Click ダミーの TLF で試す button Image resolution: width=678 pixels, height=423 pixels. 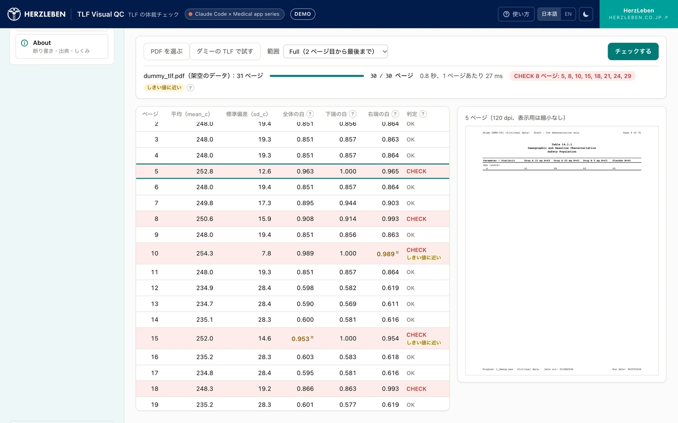point(225,51)
